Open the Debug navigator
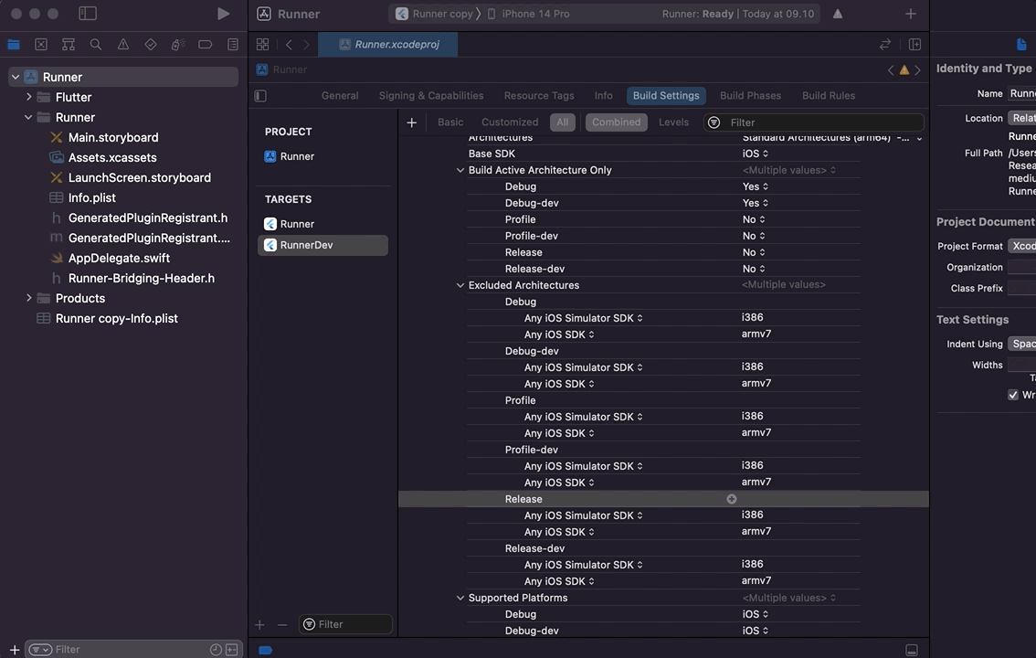The height and width of the screenshot is (658, 1036). point(178,44)
